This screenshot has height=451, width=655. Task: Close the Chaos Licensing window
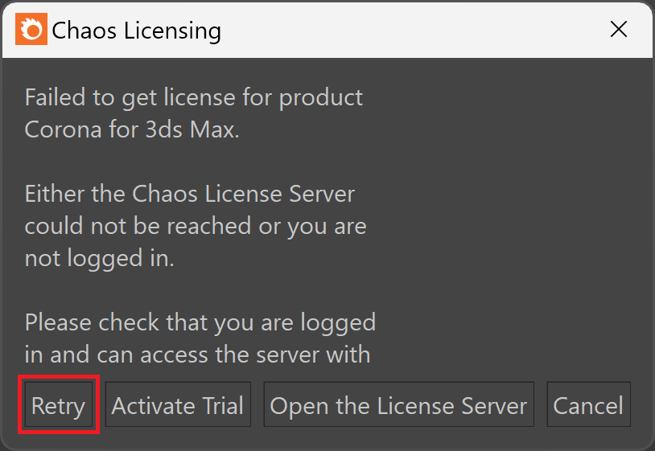point(618,29)
